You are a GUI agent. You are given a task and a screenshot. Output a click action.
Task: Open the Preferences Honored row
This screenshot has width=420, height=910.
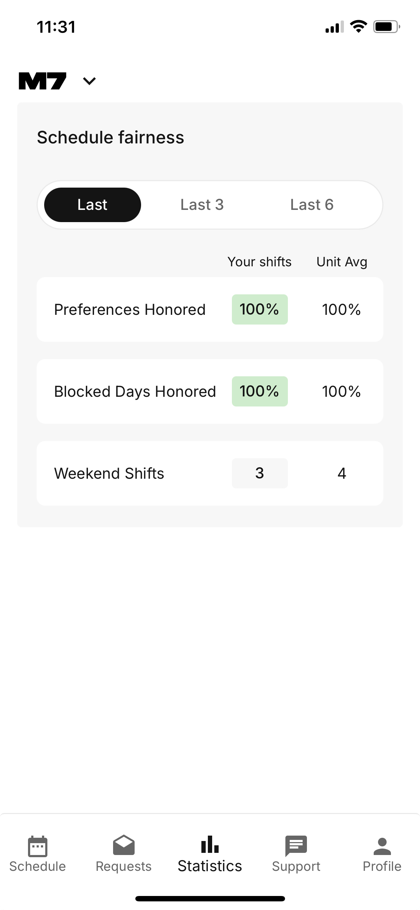(x=130, y=309)
